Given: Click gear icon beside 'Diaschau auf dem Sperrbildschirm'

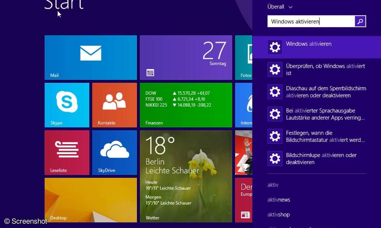Looking at the screenshot, I should pyautogui.click(x=275, y=92).
